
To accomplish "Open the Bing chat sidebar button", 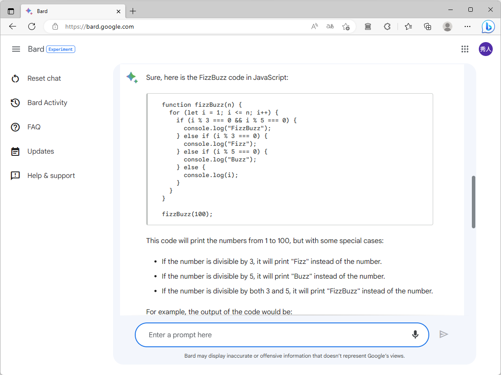I will 488,26.
